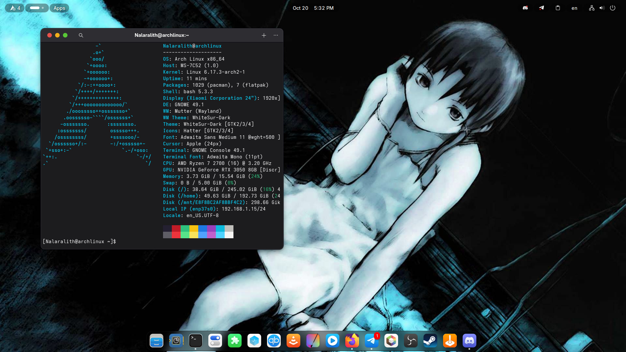626x352 pixels.
Task: Open Tweaks toggle-switch app in dock
Action: pos(215,341)
